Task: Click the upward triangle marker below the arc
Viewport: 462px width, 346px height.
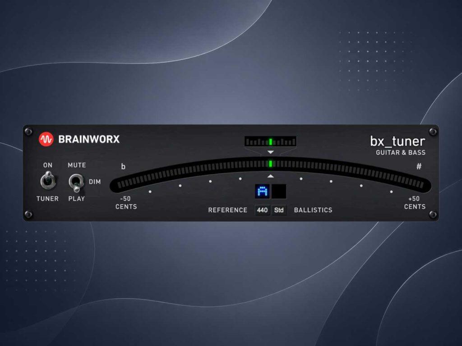Action: coord(271,176)
